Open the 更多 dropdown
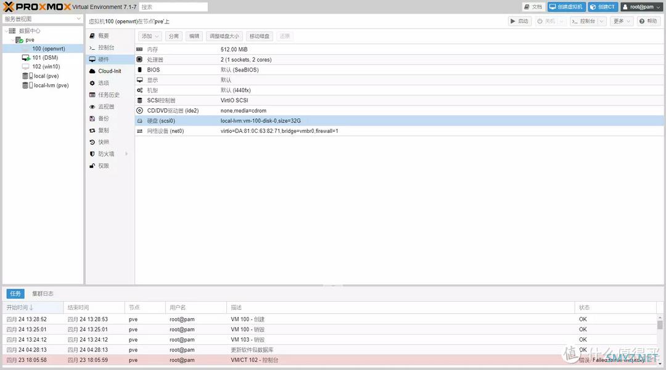The height and width of the screenshot is (370, 666). click(622, 21)
